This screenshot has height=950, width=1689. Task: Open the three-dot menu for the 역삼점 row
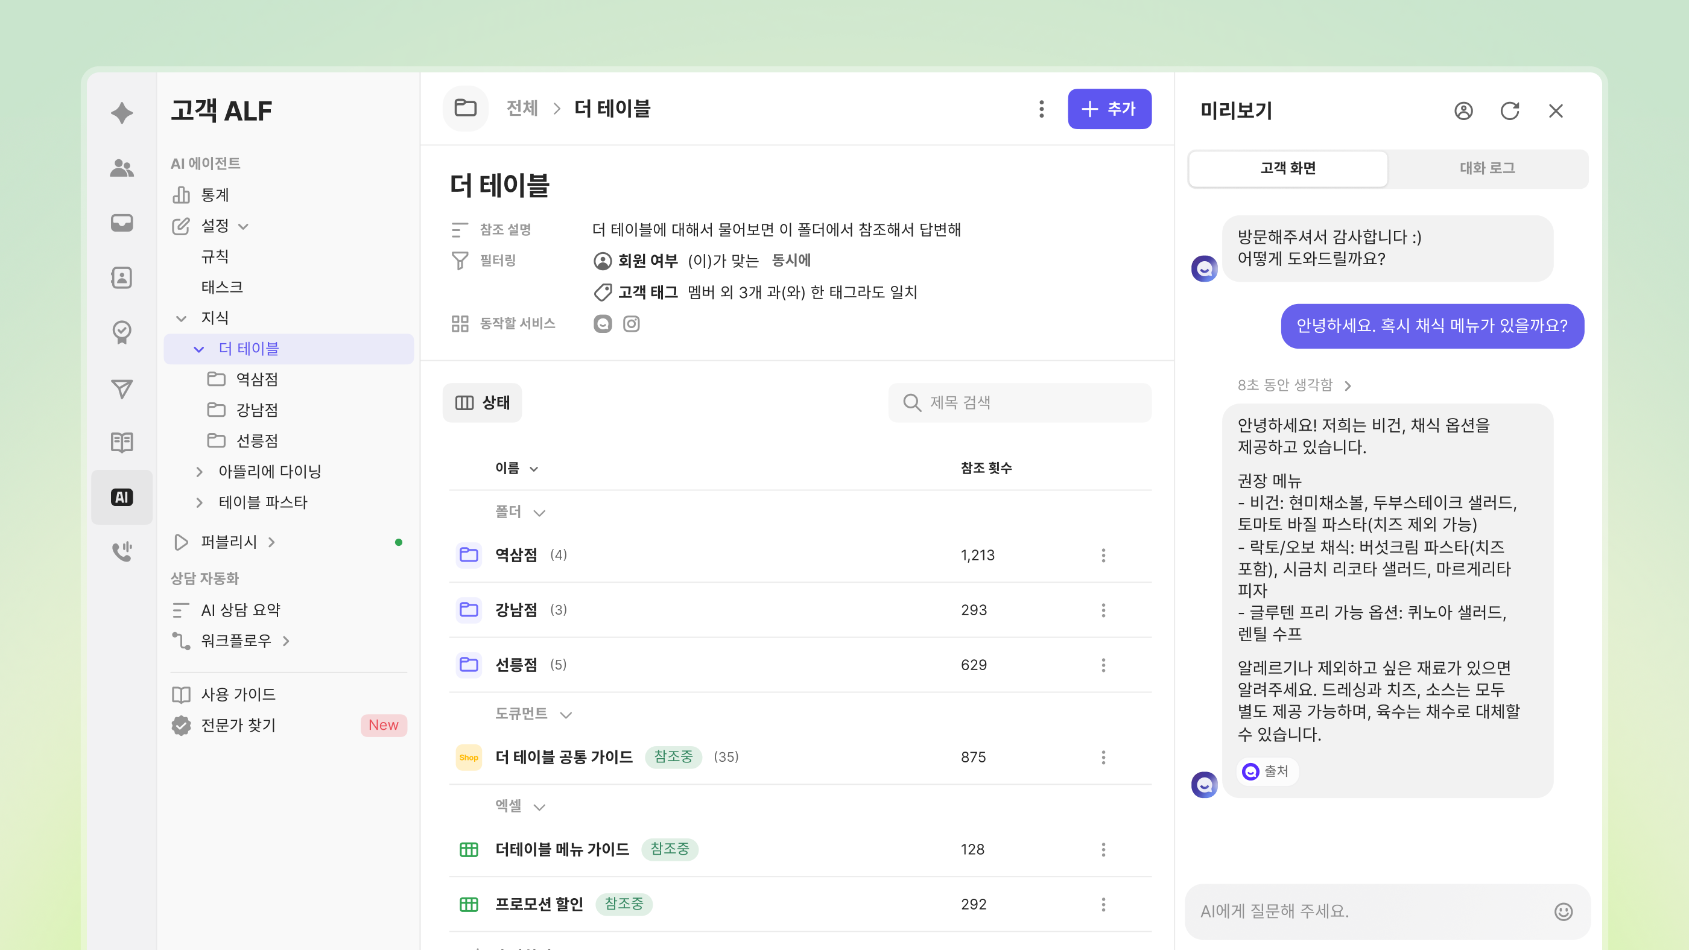point(1103,556)
